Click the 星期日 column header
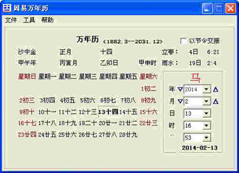This screenshot has width=239, height=173. (x=27, y=76)
